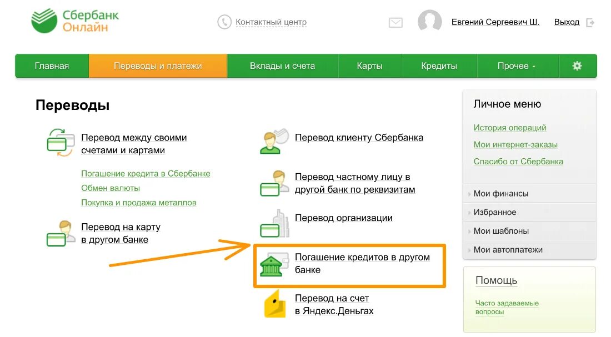Select the Переводы и платежи tab
Image resolution: width=611 pixels, height=337 pixels.
pyautogui.click(x=158, y=66)
